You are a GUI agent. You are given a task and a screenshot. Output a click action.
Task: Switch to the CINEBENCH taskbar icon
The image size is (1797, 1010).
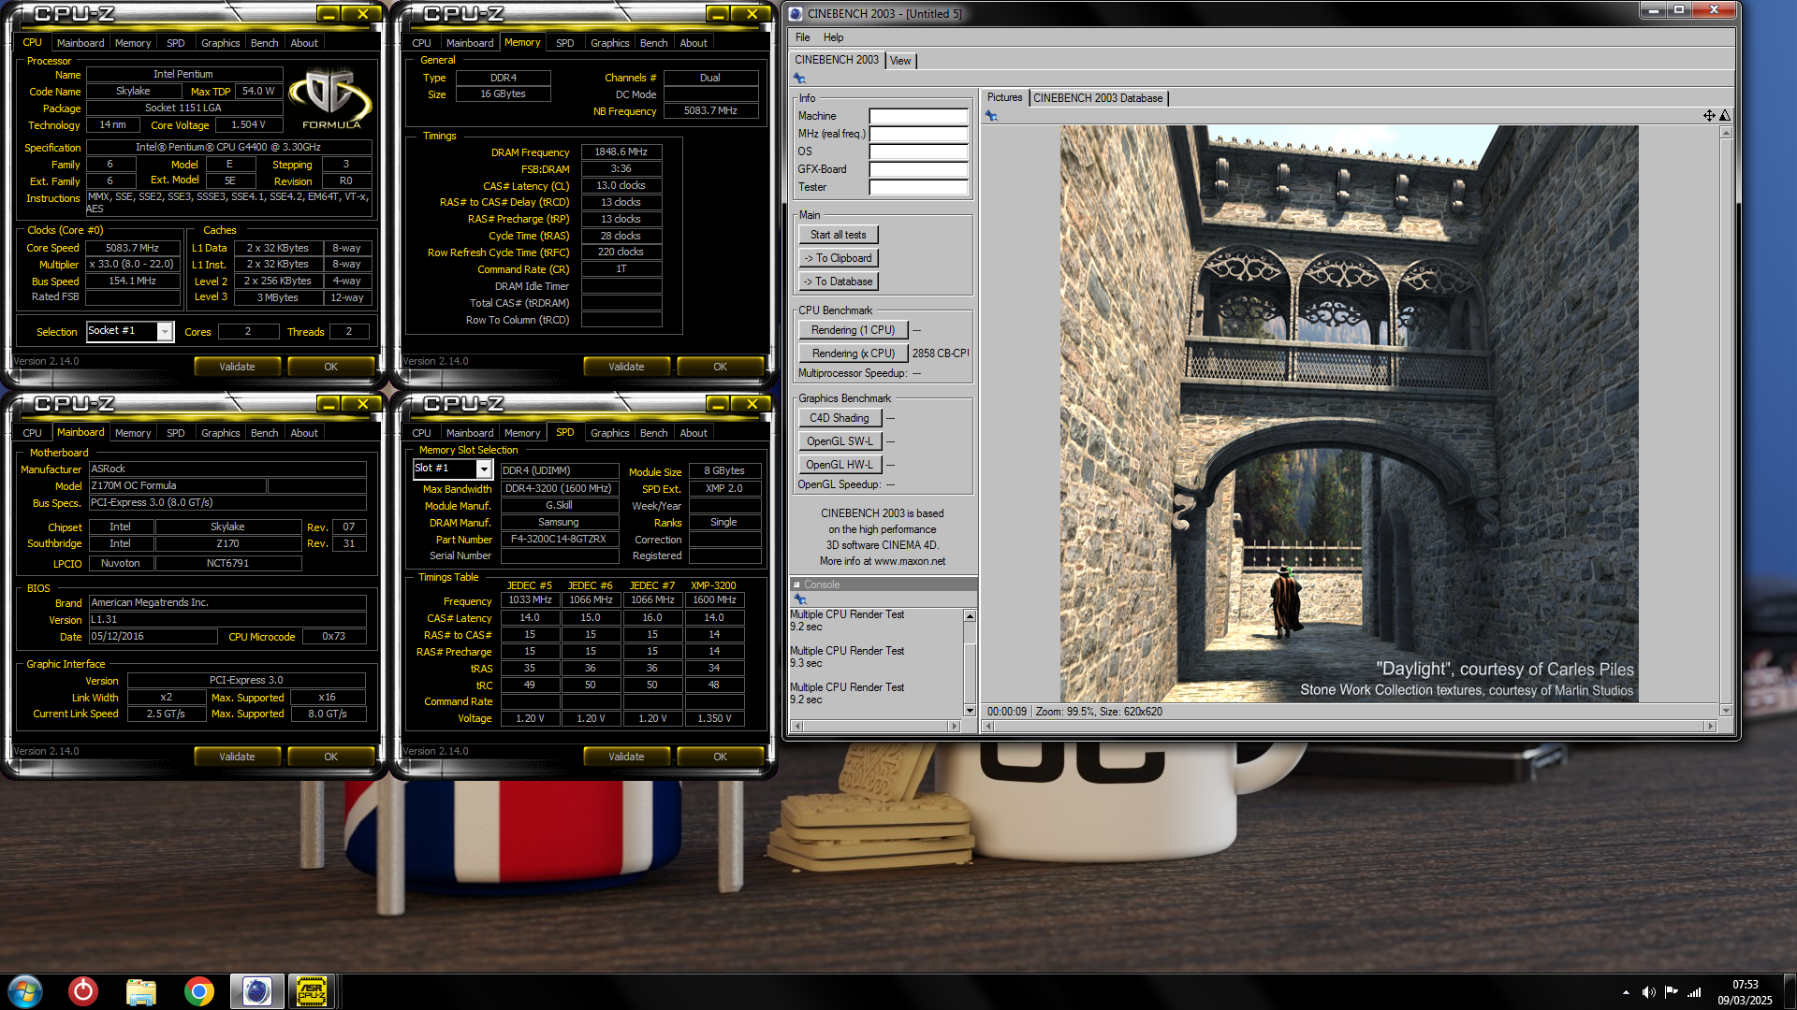click(257, 991)
